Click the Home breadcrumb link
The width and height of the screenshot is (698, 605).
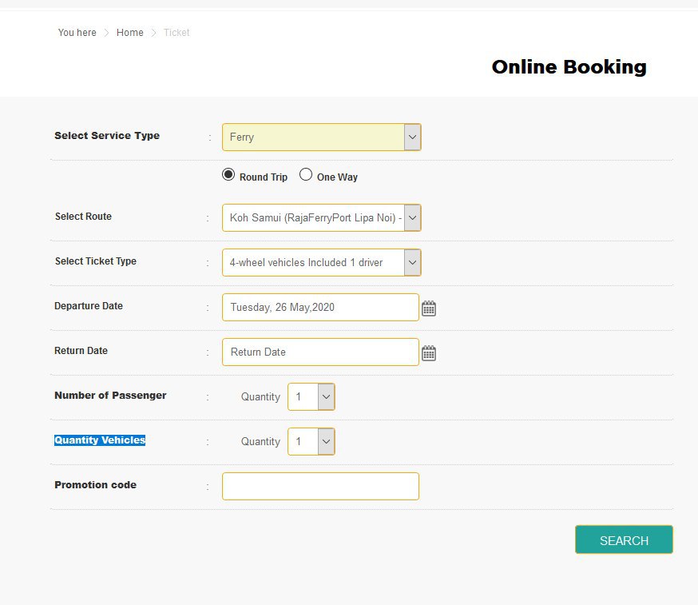click(130, 33)
